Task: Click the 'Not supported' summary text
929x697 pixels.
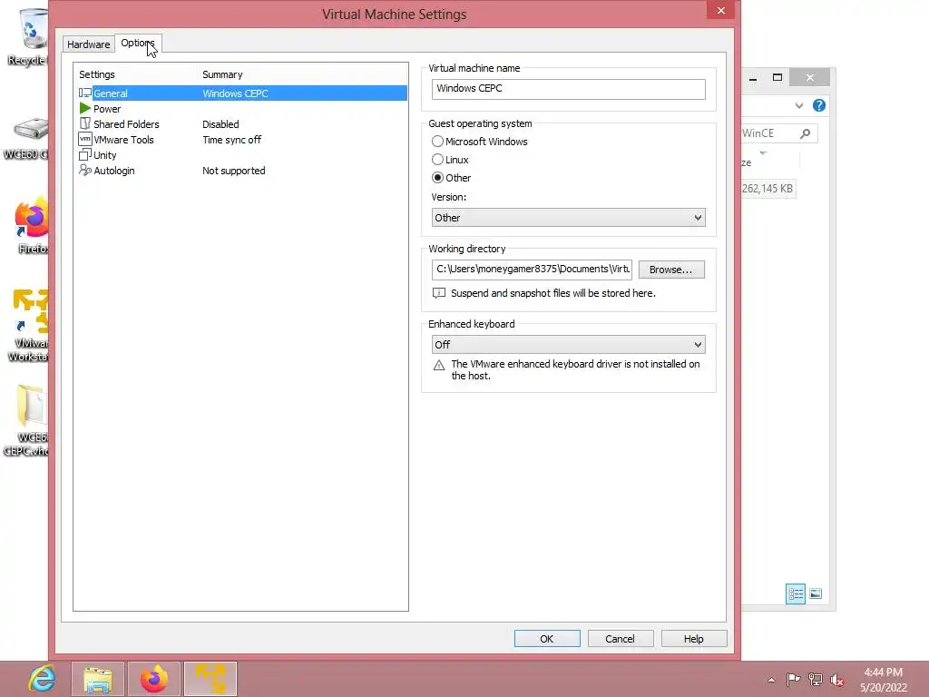Action: click(x=233, y=171)
